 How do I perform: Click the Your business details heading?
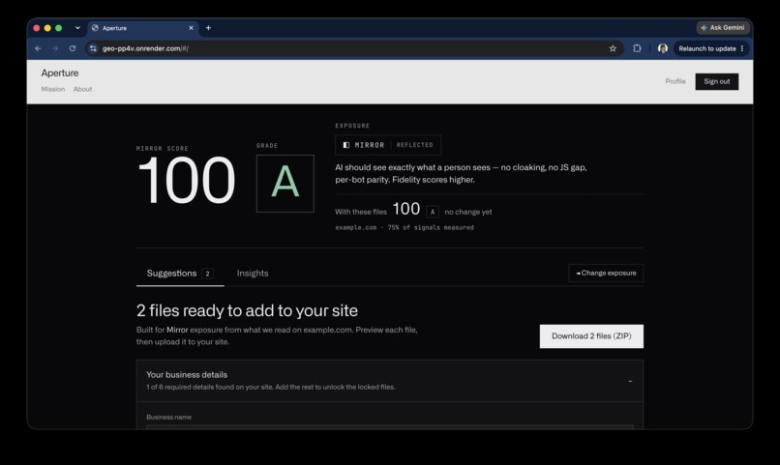click(x=187, y=374)
